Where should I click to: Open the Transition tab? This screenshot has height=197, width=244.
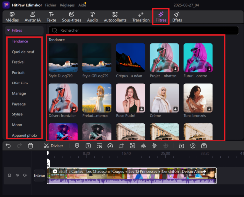pos(141,17)
